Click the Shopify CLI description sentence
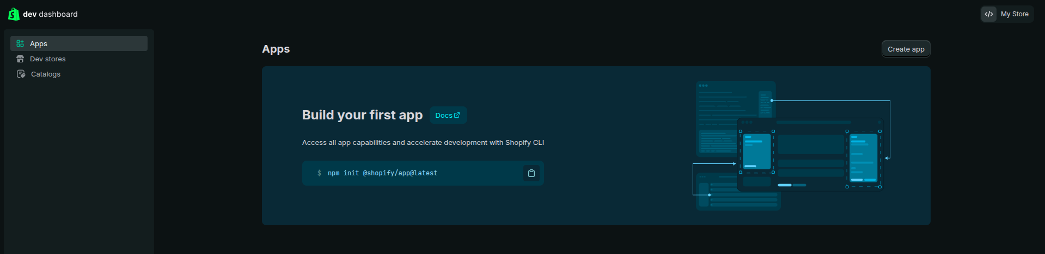1045x254 pixels. coord(423,143)
